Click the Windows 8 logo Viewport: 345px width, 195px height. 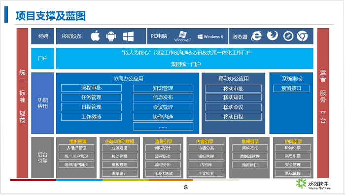click(210, 37)
